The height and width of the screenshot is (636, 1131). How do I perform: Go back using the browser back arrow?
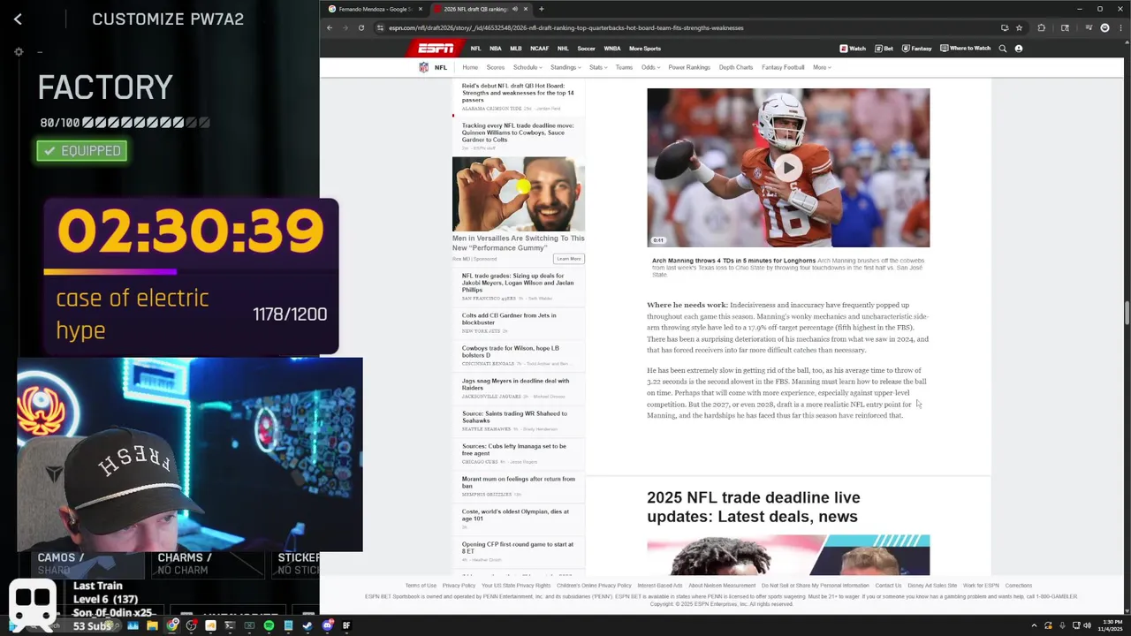[x=330, y=27]
